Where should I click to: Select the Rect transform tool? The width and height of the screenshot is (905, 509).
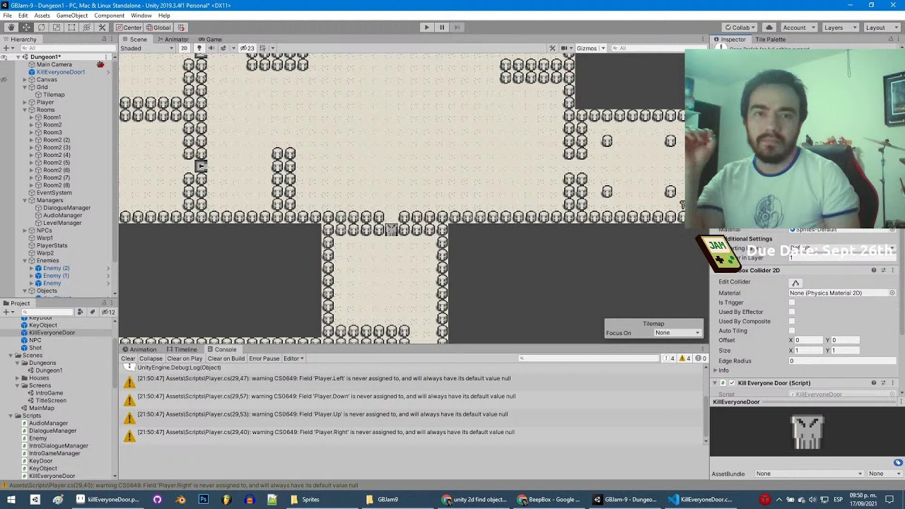click(71, 28)
